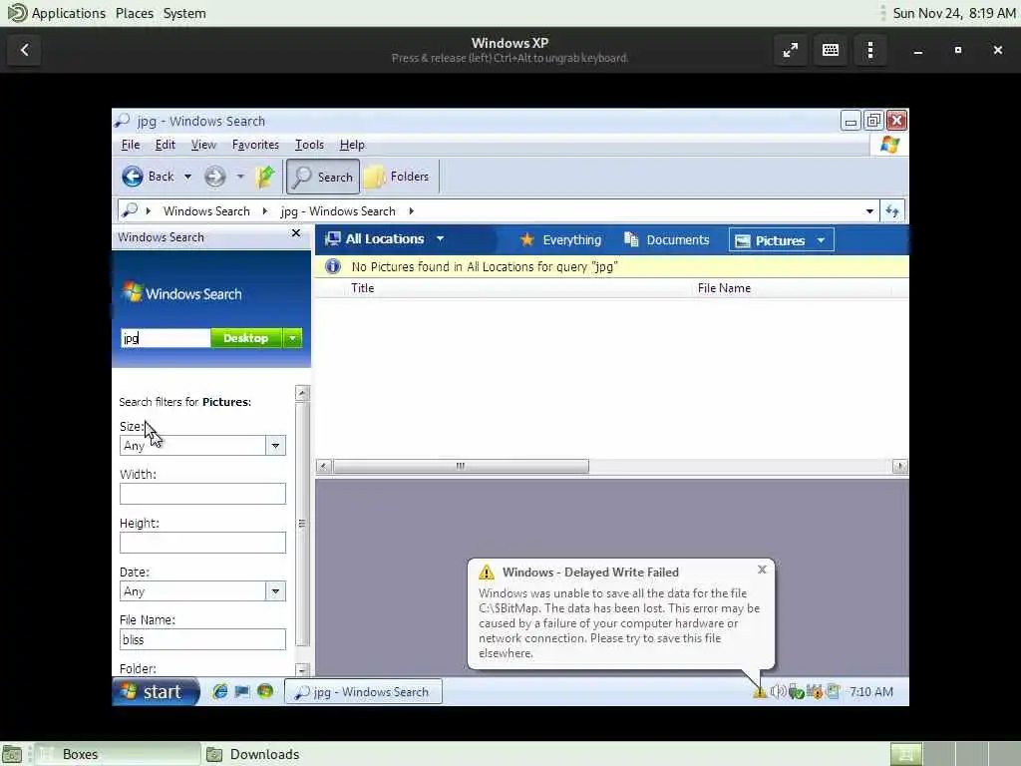Expand the address bar dropdown arrow

click(x=869, y=211)
